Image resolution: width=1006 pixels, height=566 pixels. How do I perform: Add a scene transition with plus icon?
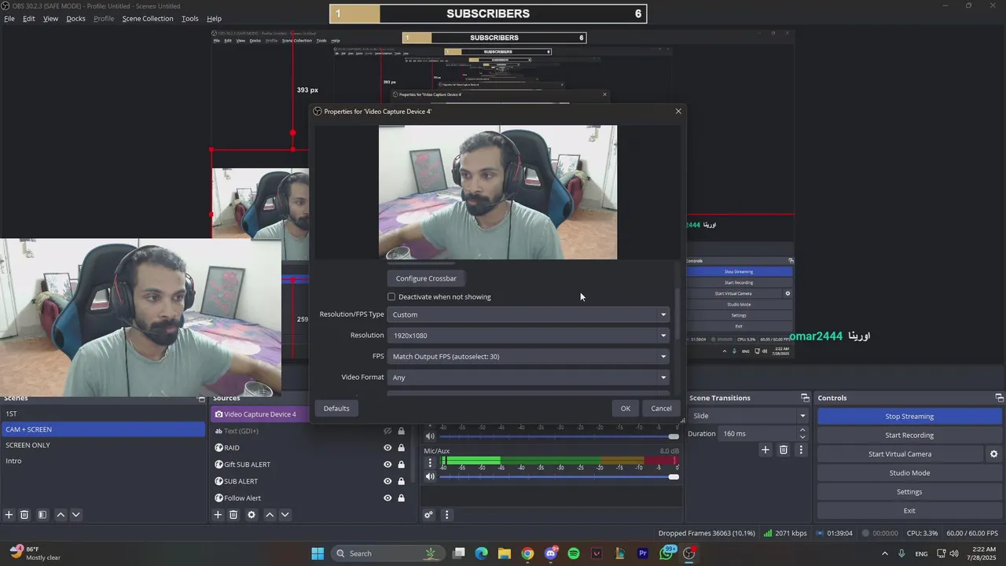coord(765,450)
